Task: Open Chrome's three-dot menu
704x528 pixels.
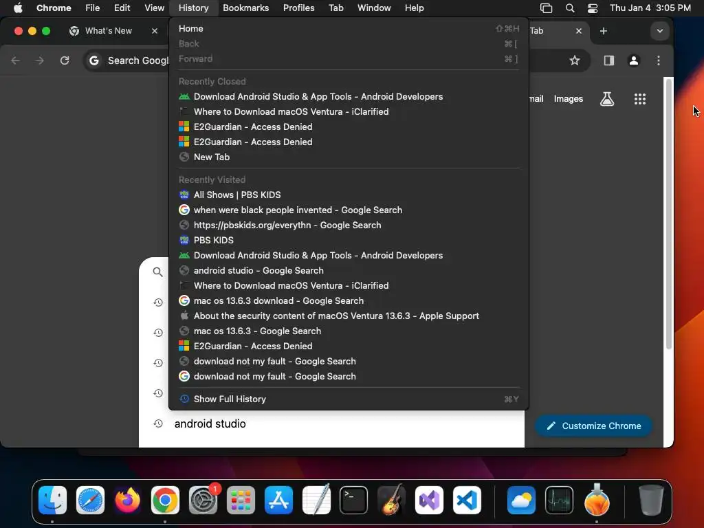Action: (659, 60)
